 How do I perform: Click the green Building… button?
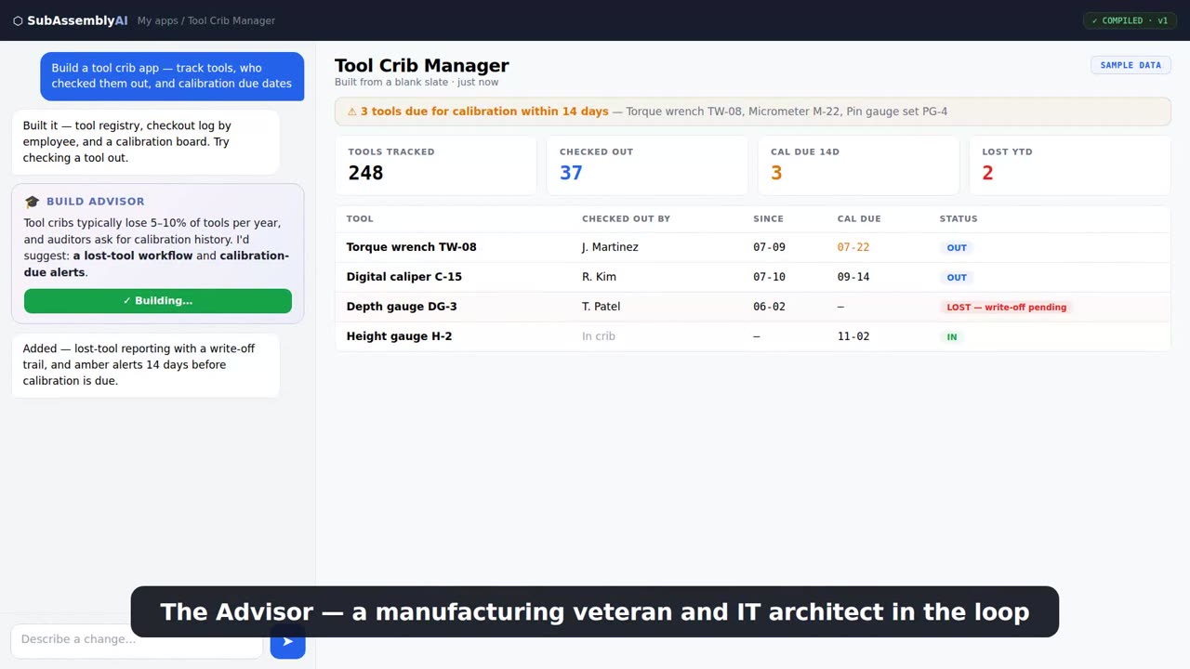click(158, 301)
